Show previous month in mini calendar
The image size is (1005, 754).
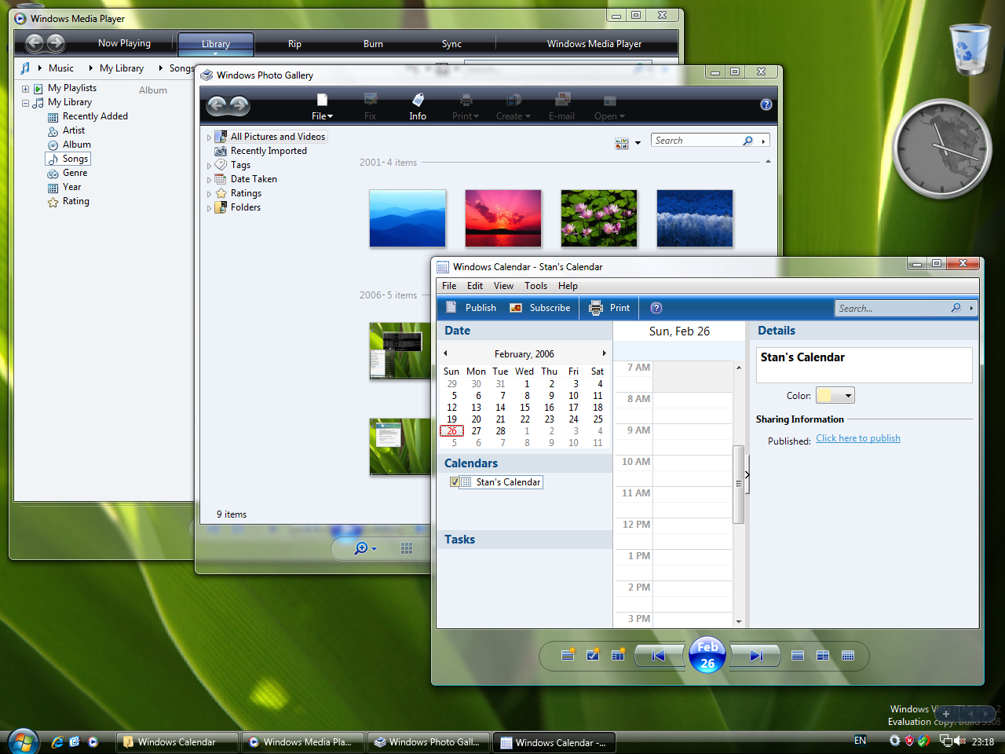coord(445,353)
